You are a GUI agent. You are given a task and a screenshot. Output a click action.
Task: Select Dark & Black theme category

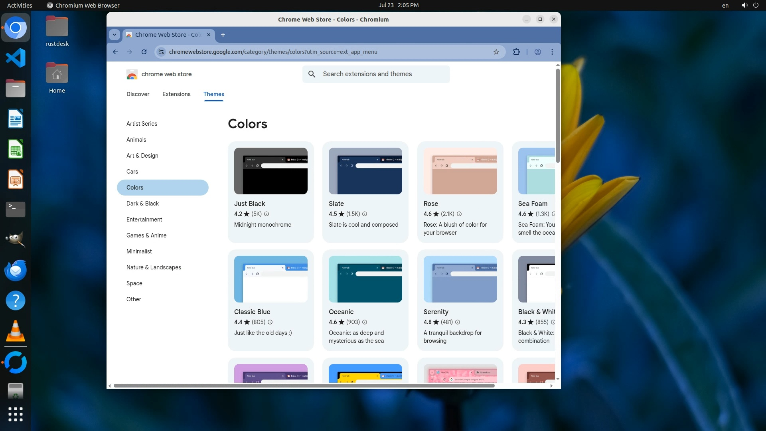[x=142, y=204]
